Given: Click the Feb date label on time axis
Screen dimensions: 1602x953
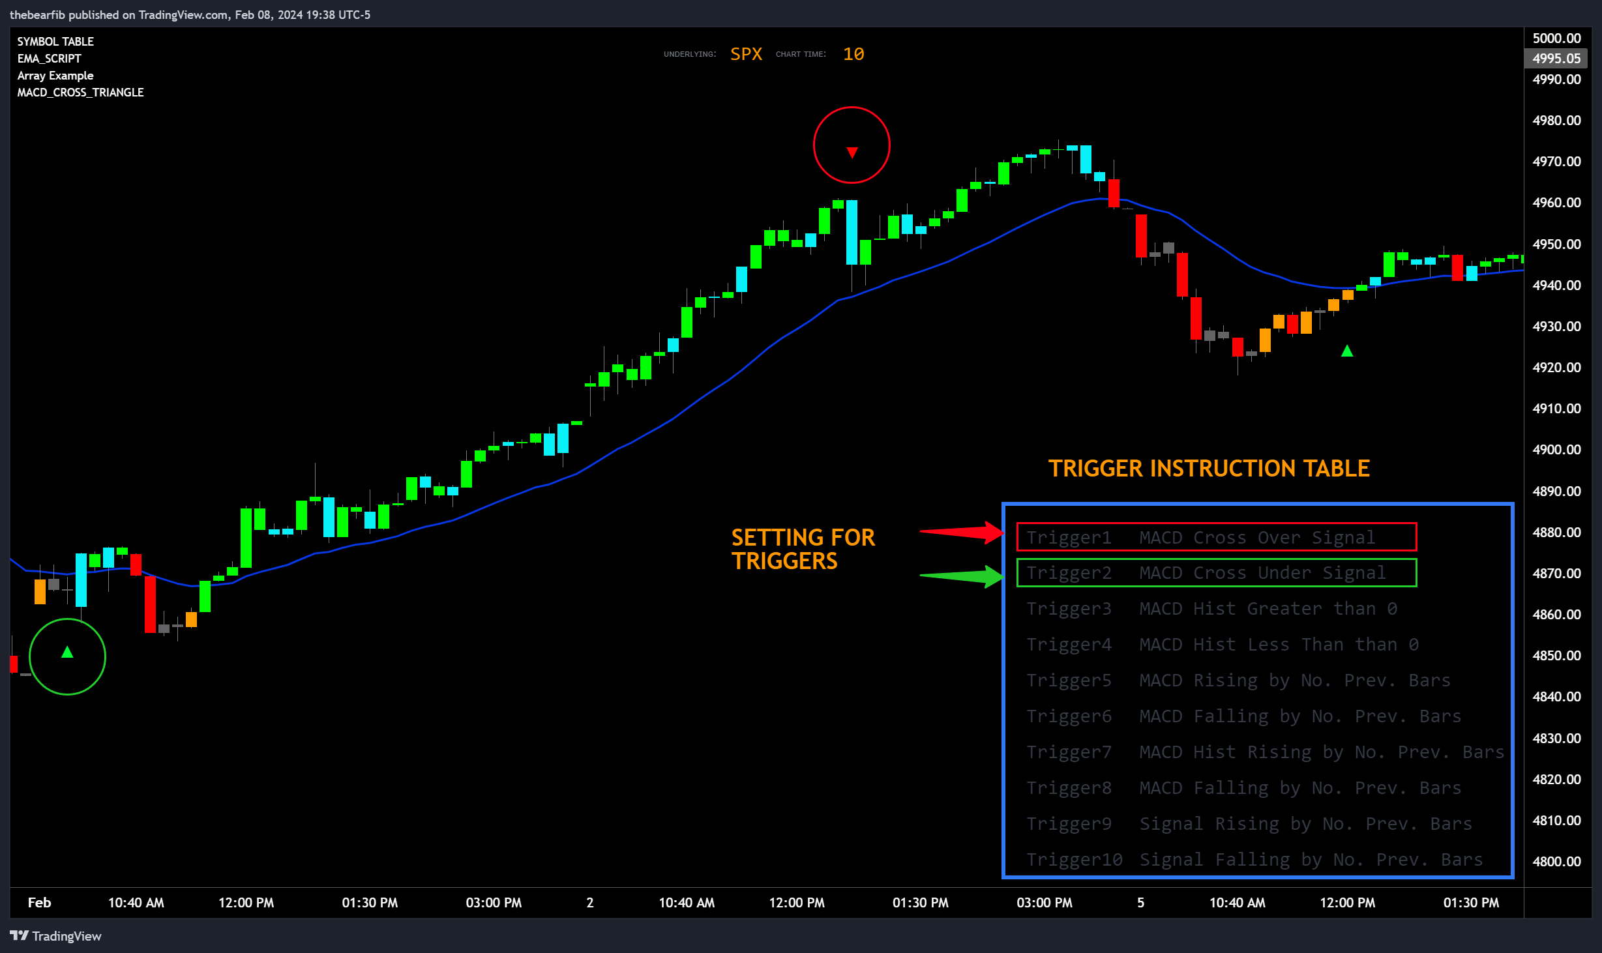Looking at the screenshot, I should [39, 903].
